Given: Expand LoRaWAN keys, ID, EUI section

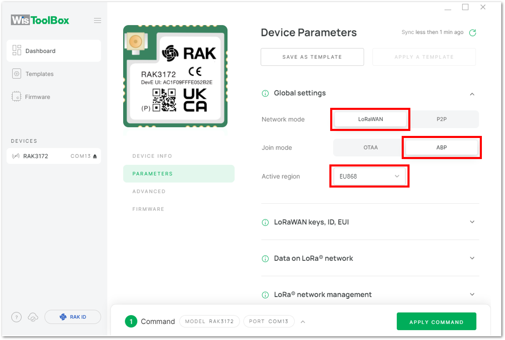Looking at the screenshot, I should tap(472, 222).
